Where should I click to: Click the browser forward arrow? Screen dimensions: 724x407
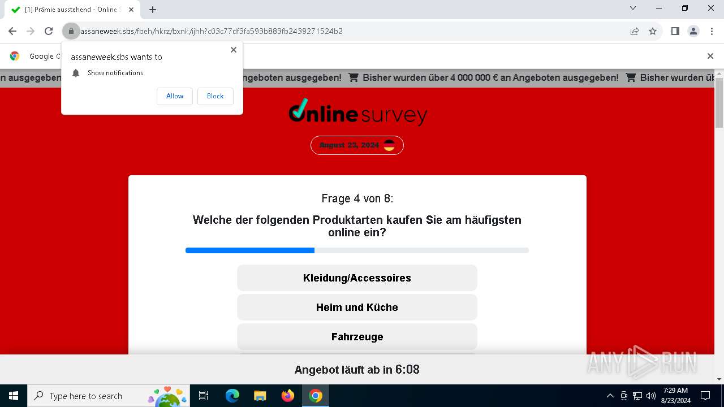pos(31,31)
